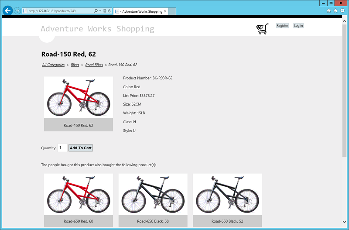Open the Road-650 Black, 52 product thumbnail
Image resolution: width=349 pixels, height=230 pixels.
click(x=227, y=194)
